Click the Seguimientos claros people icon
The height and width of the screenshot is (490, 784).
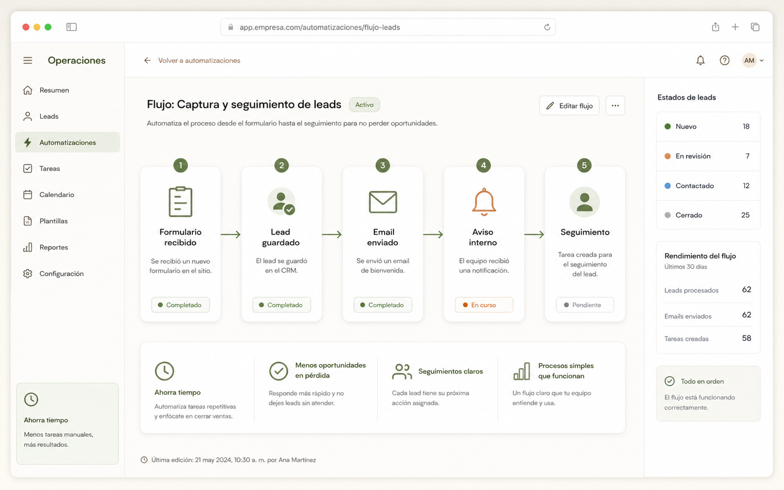402,371
